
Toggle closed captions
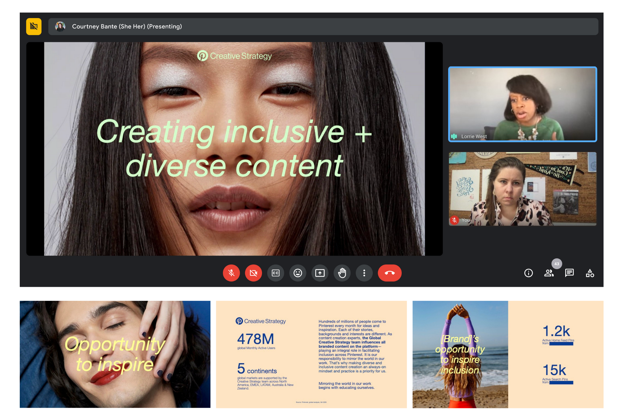pyautogui.click(x=275, y=273)
